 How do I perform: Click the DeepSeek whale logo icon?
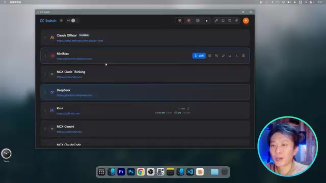(x=52, y=92)
